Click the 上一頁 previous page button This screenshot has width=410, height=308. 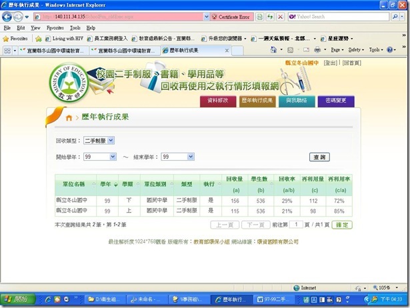pyautogui.click(x=225, y=225)
